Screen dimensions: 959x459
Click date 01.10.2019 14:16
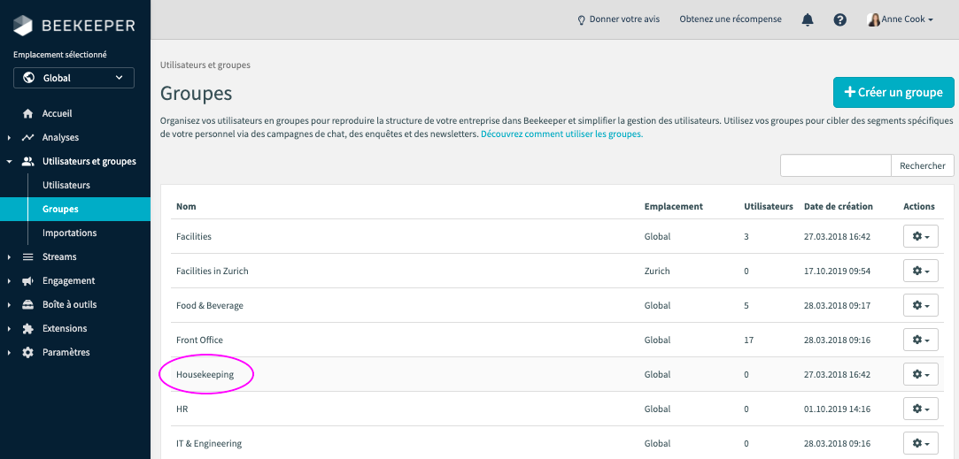pos(838,409)
